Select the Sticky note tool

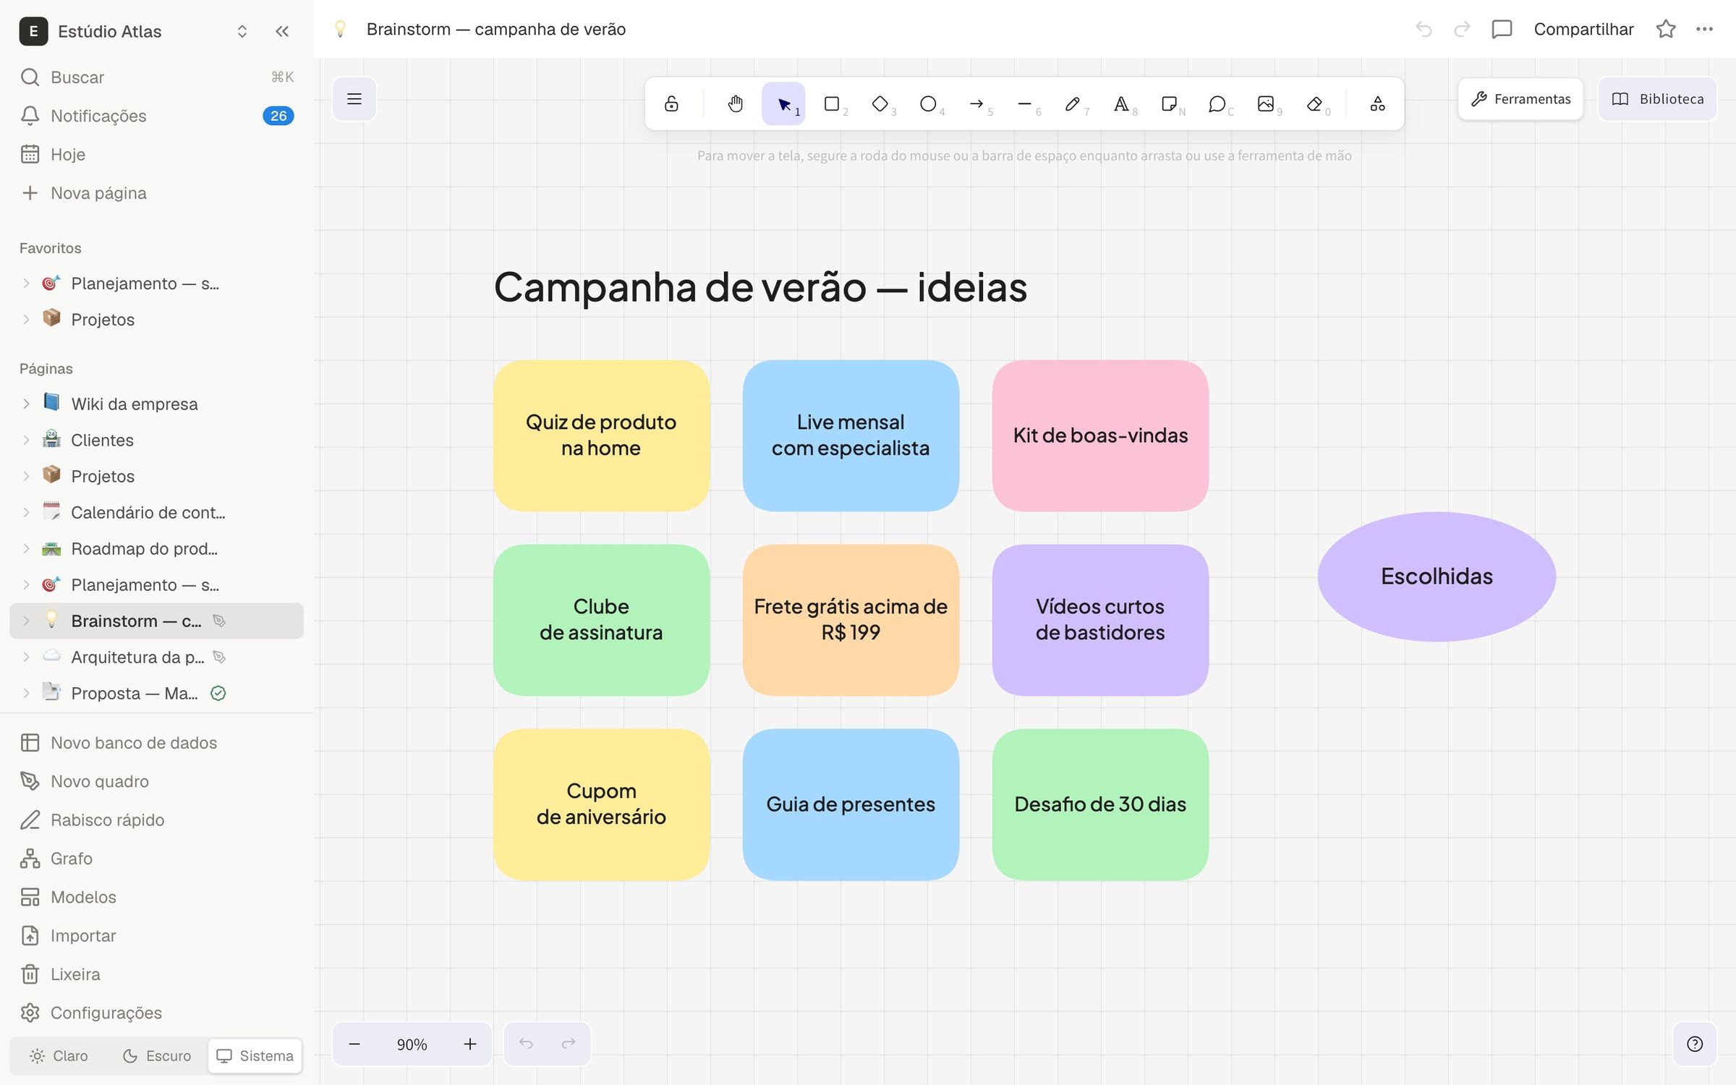[x=1169, y=103]
